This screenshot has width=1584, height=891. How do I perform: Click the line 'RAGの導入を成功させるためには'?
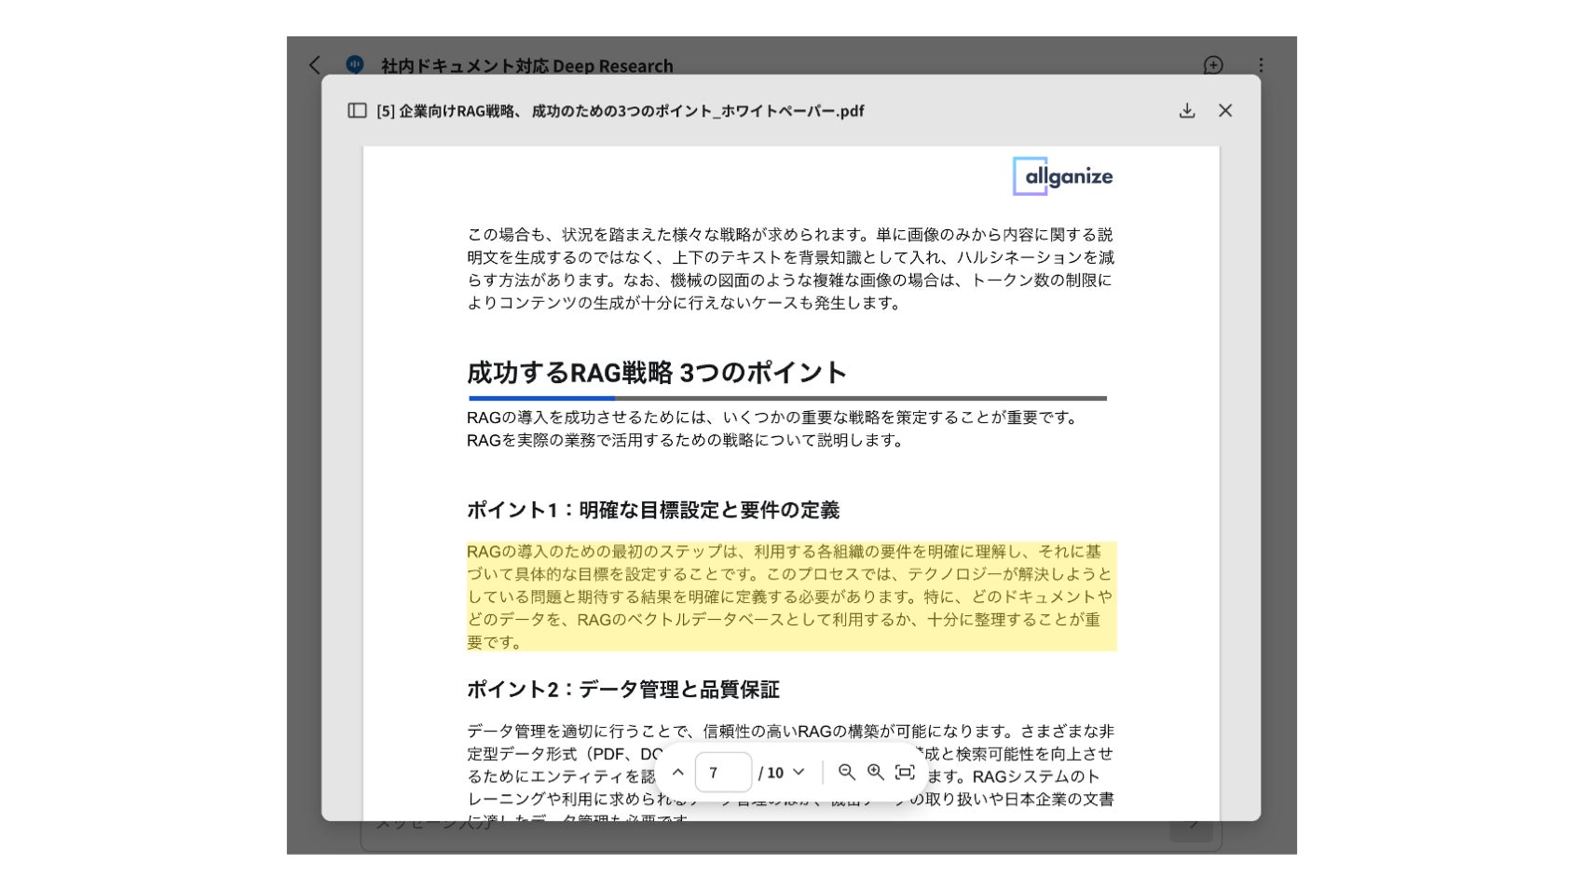[x=774, y=418]
